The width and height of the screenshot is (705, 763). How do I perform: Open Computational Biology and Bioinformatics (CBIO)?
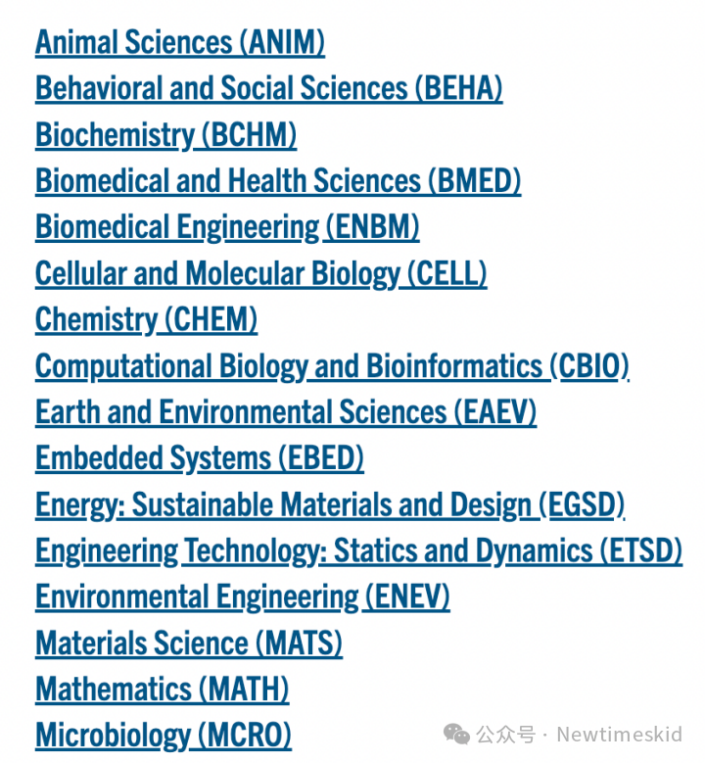(x=332, y=366)
